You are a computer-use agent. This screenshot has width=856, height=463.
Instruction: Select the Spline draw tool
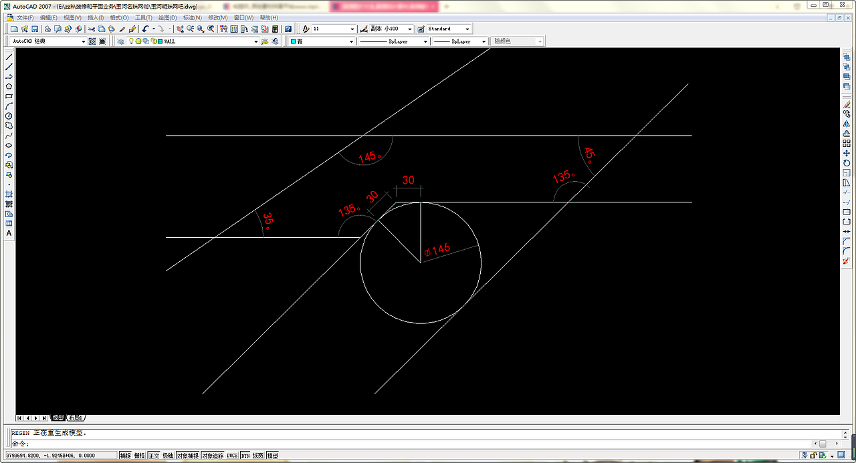[9, 135]
